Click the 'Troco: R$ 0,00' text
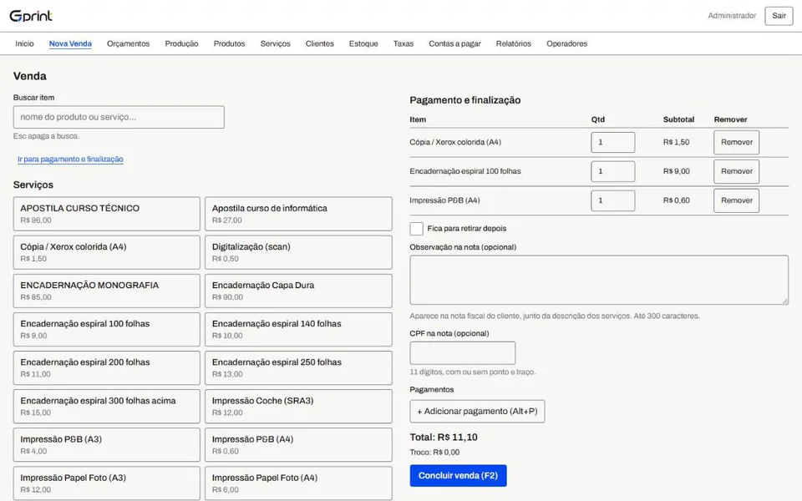This screenshot has height=501, width=802. click(434, 453)
